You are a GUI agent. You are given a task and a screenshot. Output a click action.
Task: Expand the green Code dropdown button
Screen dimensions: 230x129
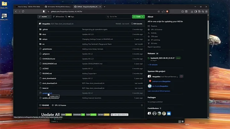coord(138,17)
